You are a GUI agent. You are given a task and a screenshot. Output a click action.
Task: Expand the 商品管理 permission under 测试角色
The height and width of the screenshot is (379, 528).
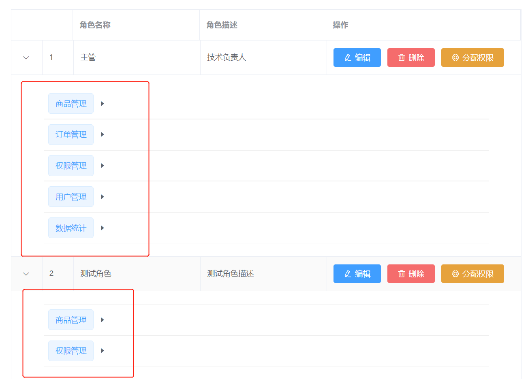(x=102, y=319)
